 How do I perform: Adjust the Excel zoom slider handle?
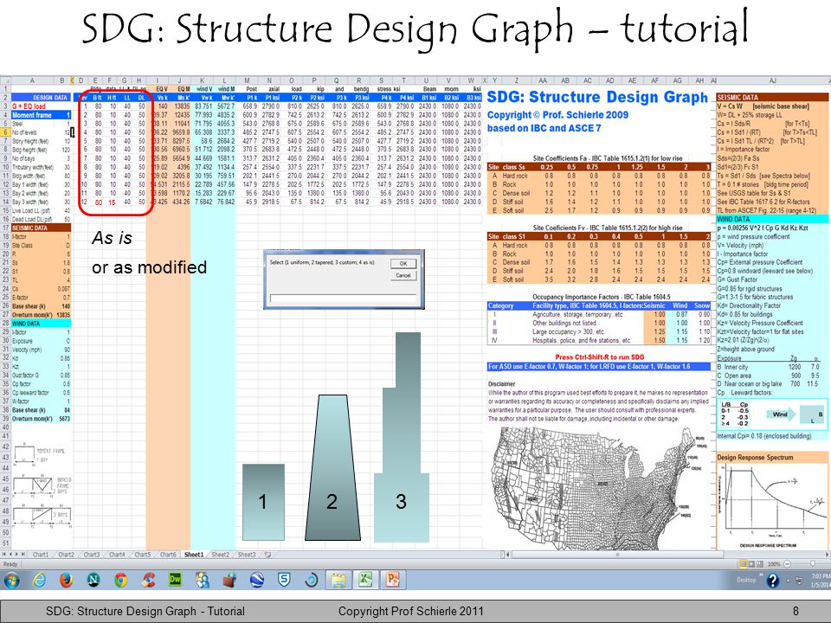pos(813,564)
